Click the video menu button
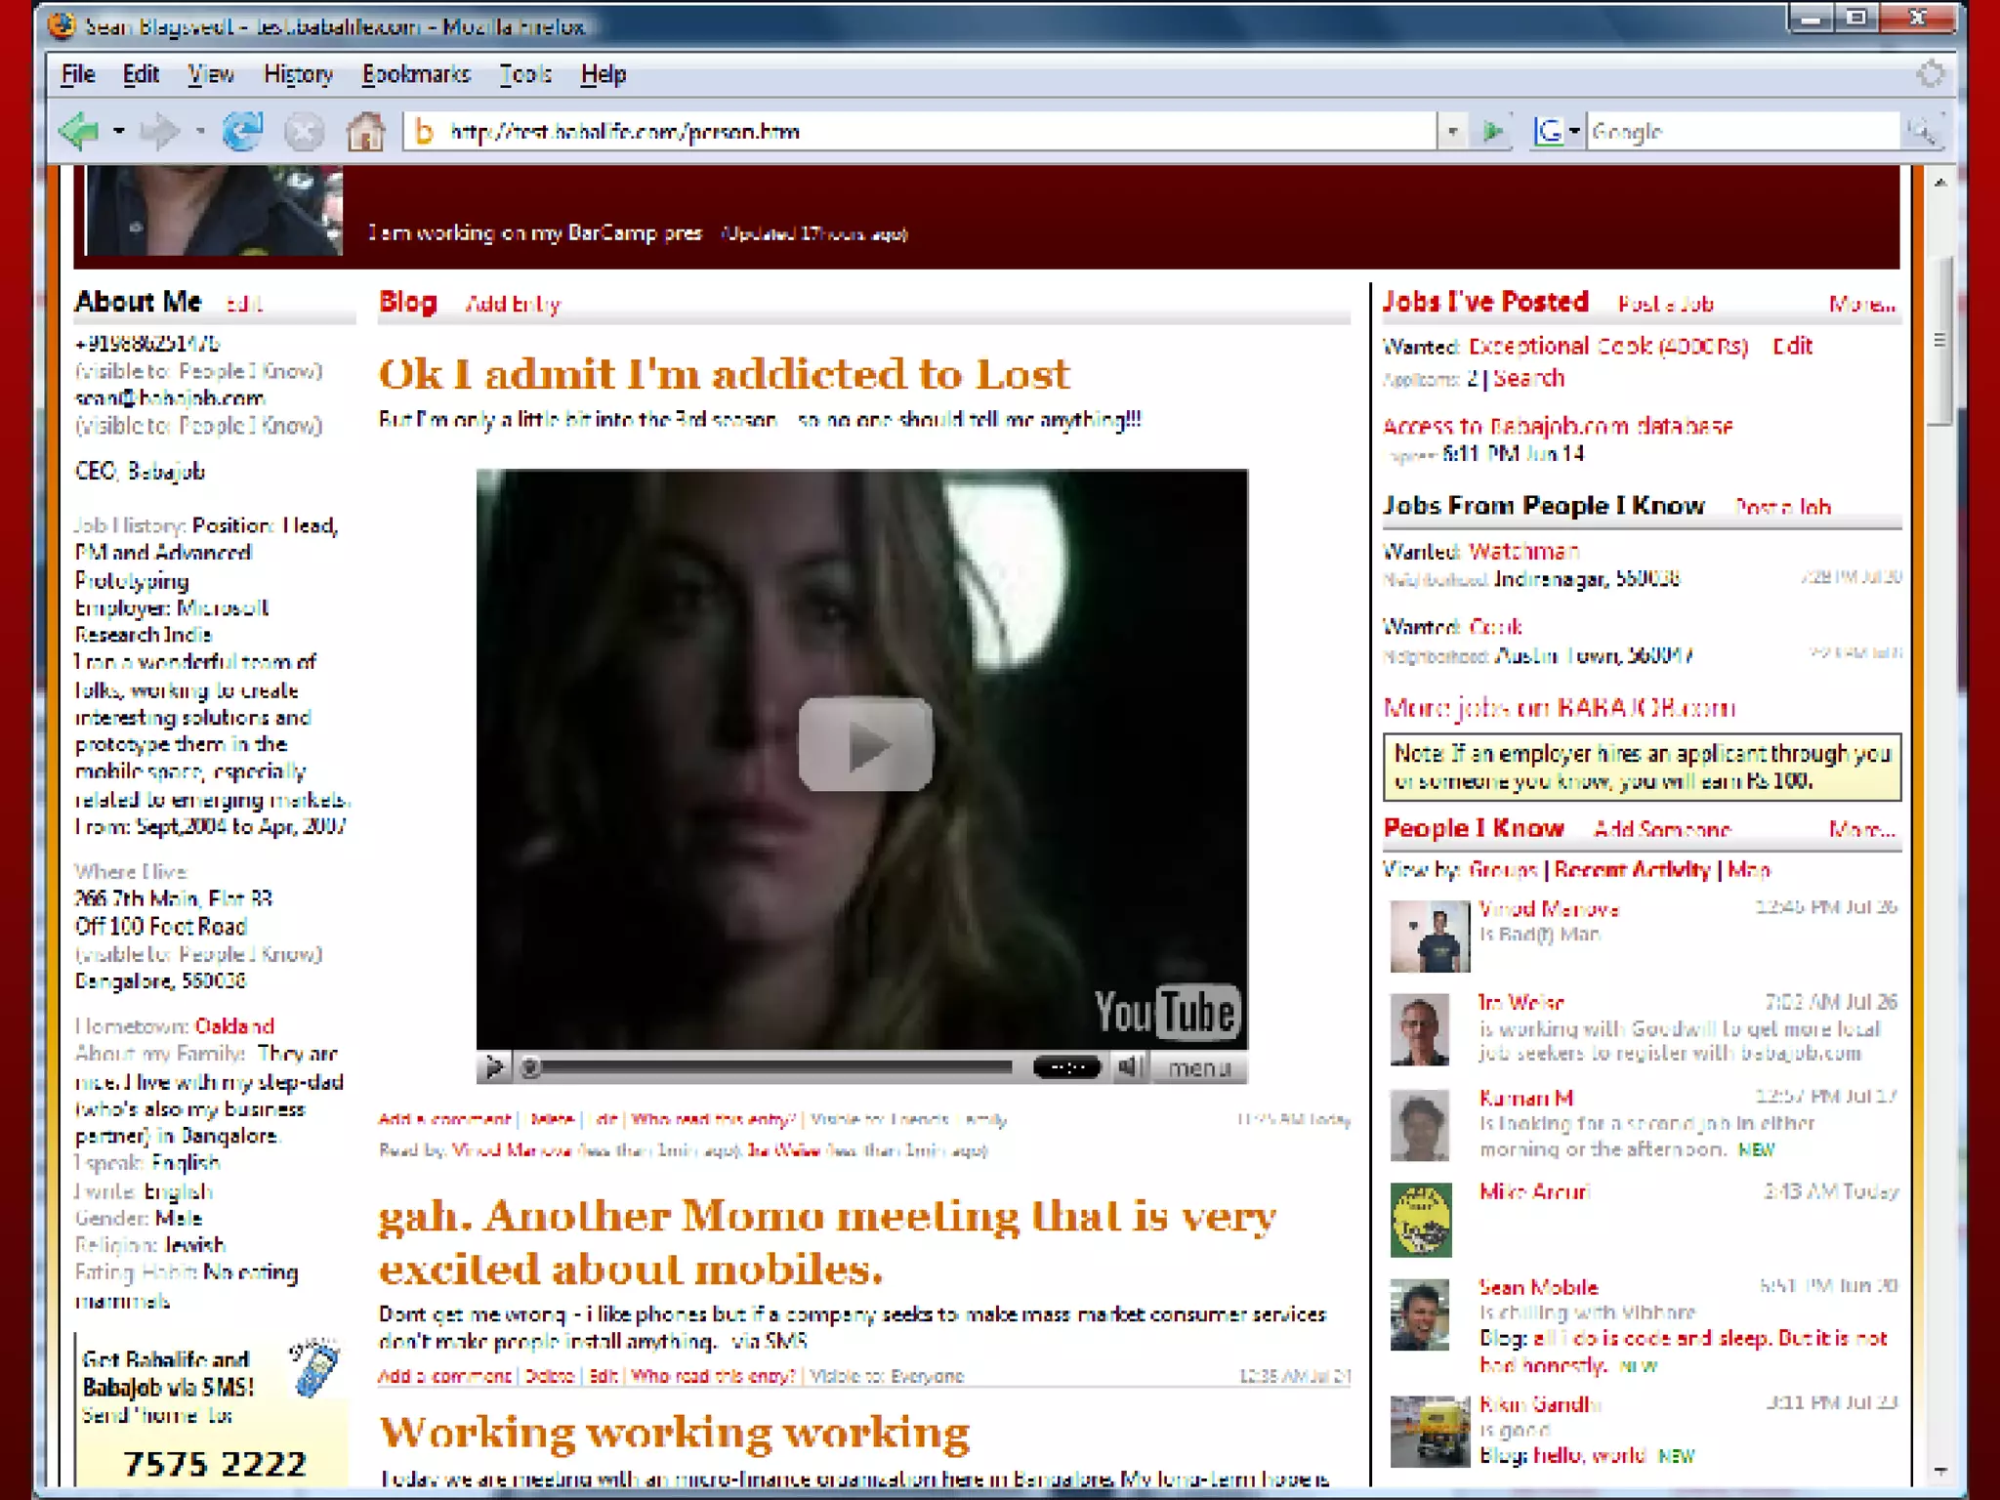2000x1500 pixels. [1199, 1067]
